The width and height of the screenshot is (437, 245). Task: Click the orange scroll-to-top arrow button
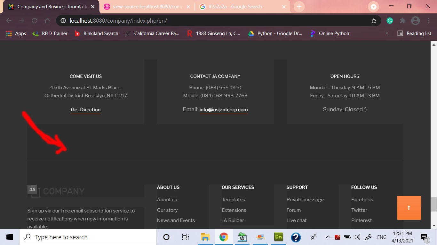coord(409,208)
